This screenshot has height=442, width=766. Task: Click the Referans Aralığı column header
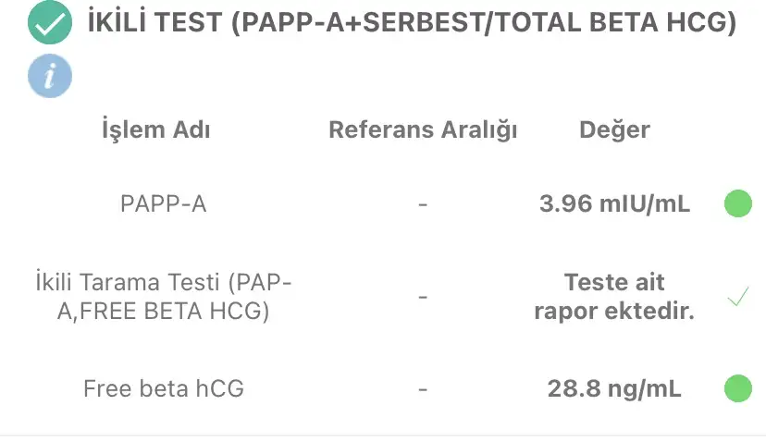click(x=423, y=129)
